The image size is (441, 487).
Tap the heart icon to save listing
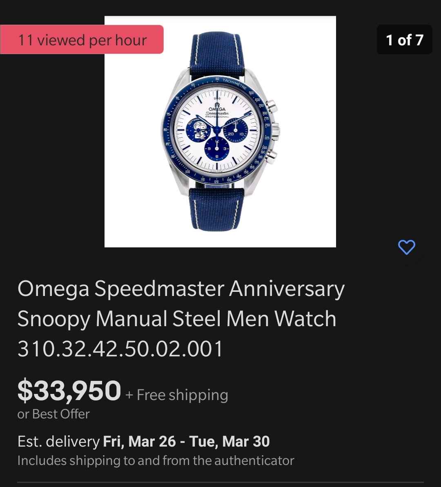click(x=406, y=247)
